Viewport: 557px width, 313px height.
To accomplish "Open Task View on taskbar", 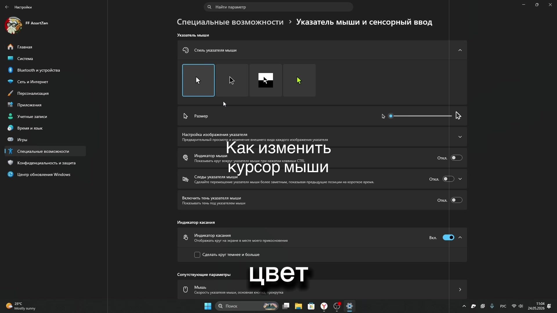I will click(286, 306).
